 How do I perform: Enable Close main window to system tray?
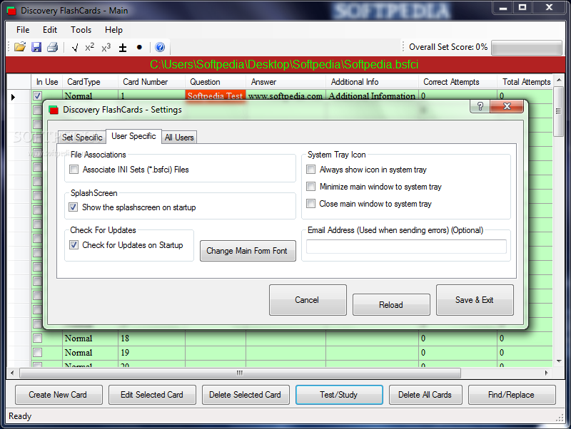(310, 204)
